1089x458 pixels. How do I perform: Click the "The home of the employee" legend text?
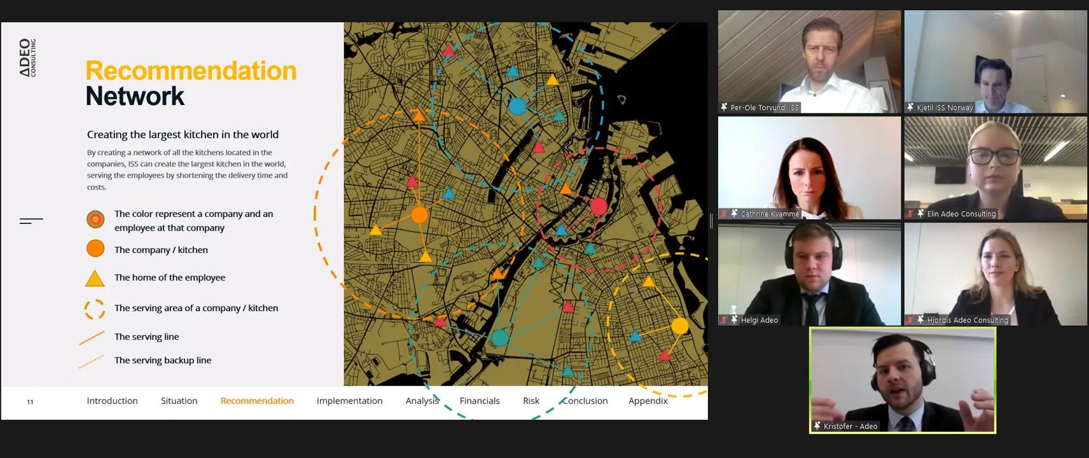coord(170,277)
